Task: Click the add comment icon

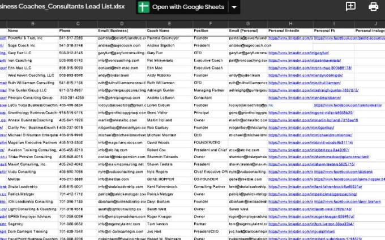Action: pyautogui.click(x=350, y=6)
